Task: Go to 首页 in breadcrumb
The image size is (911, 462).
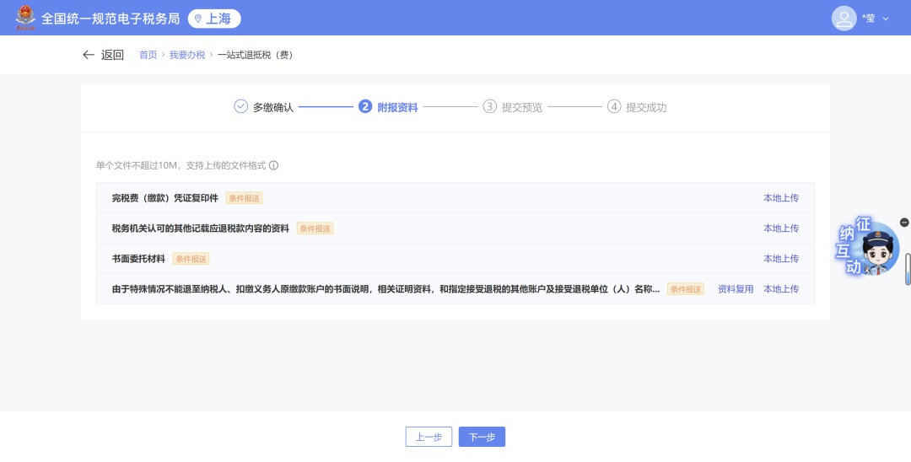Action: 148,55
